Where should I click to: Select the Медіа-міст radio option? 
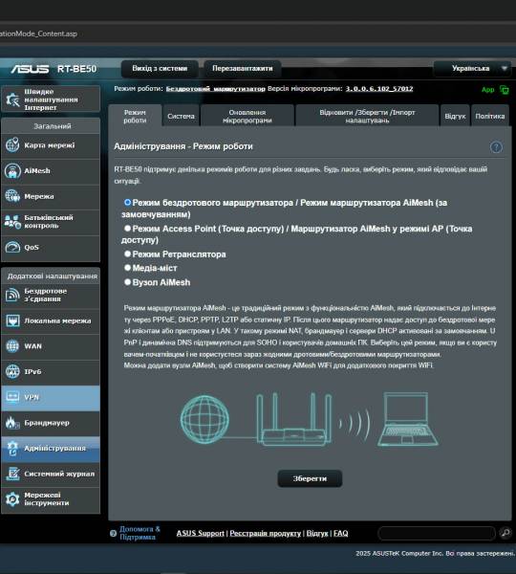(127, 268)
